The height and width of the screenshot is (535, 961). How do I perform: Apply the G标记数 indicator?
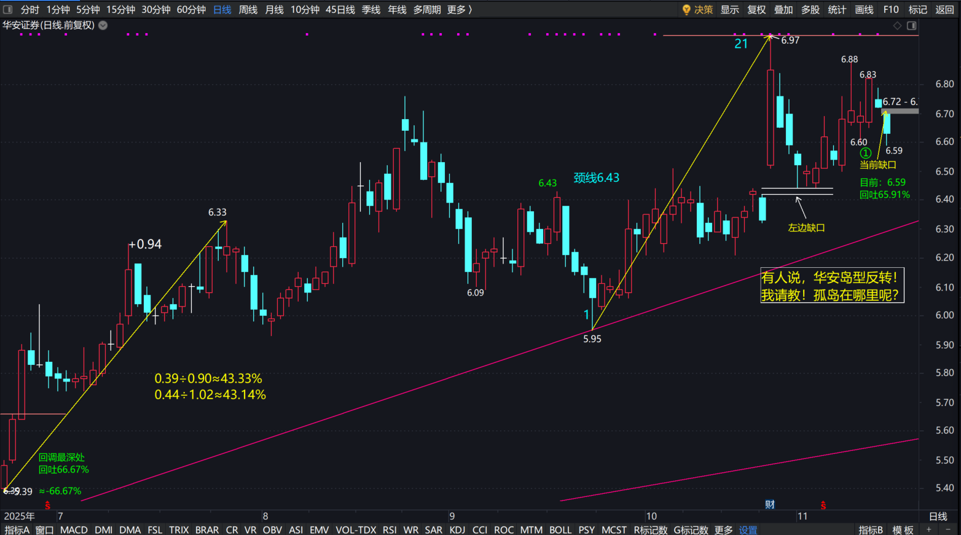tap(691, 529)
